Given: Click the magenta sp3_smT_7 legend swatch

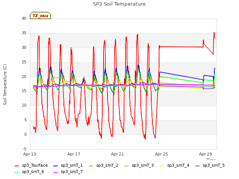Looking at the screenshot, I should click(56, 172).
